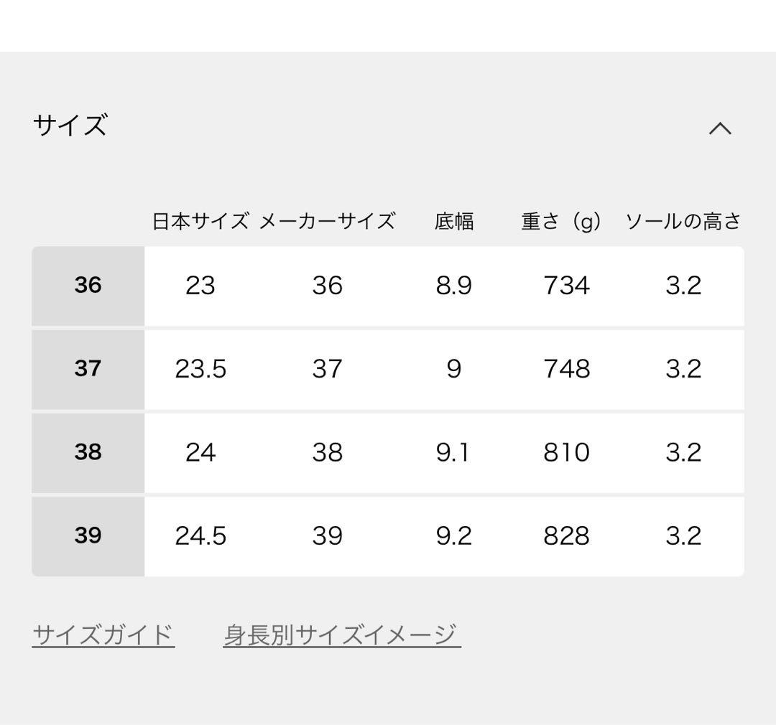This screenshot has height=725, width=776.
Task: Collapse the サイズ section using the chevron
Action: (721, 128)
